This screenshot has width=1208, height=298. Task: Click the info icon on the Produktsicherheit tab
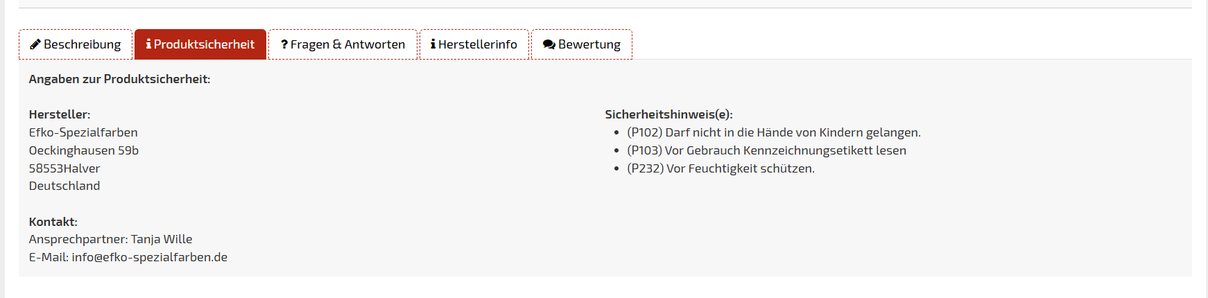coord(148,44)
